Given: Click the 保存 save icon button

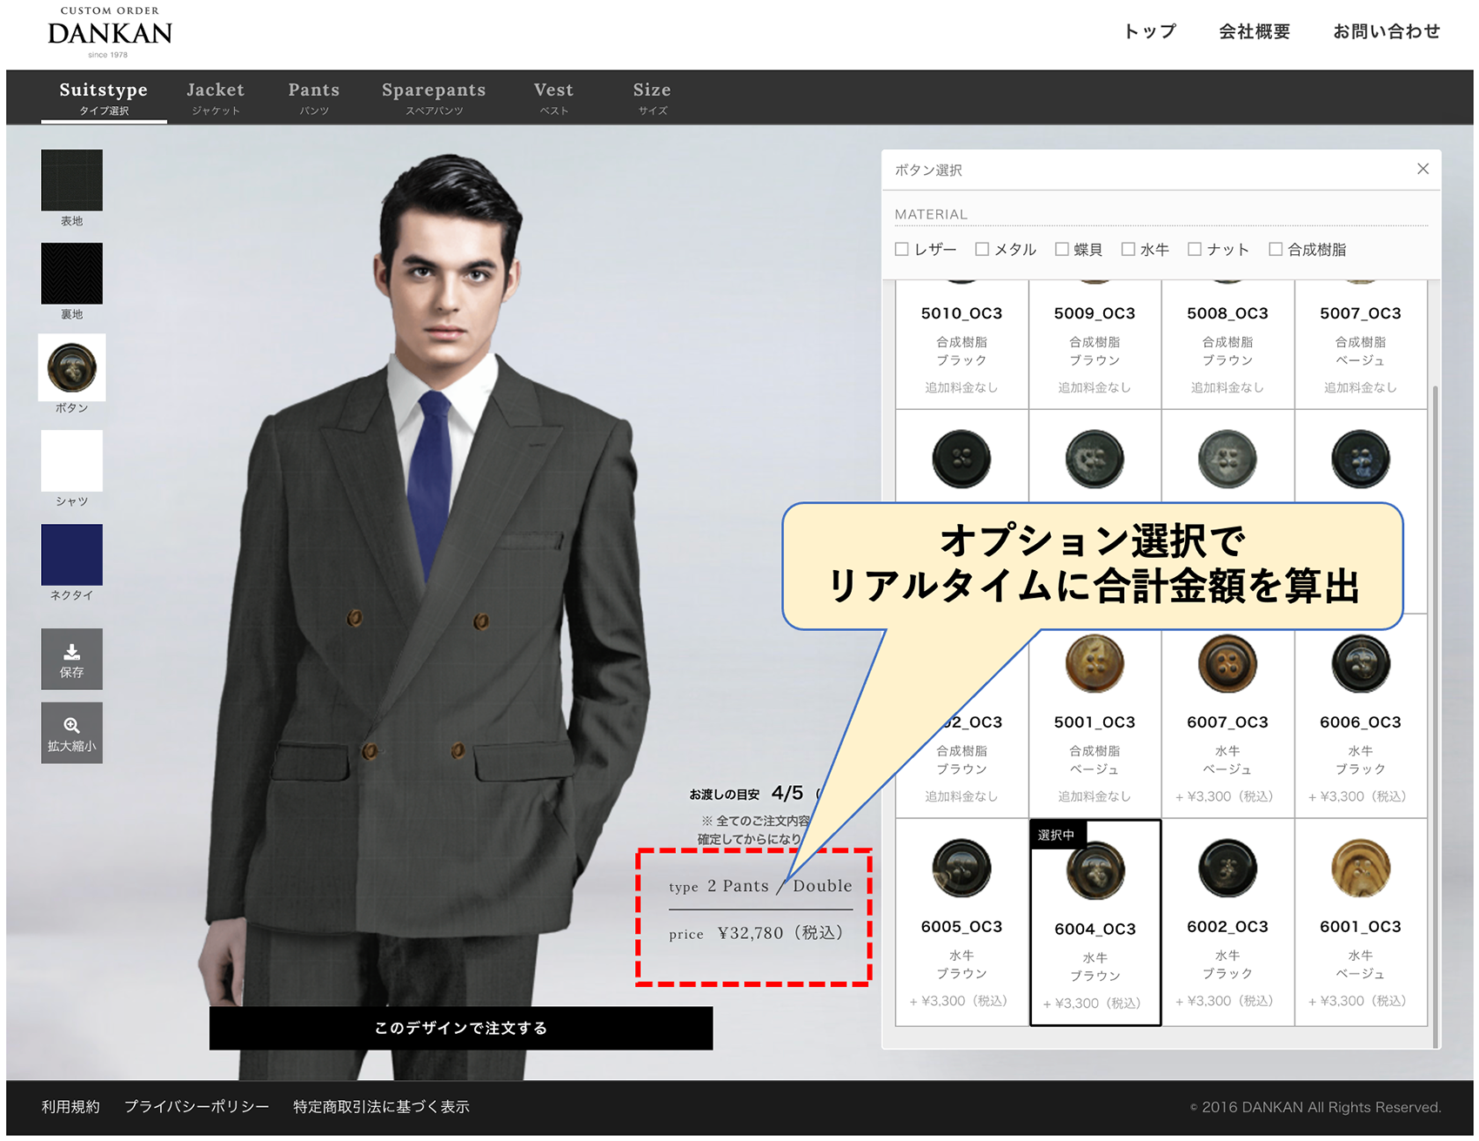Looking at the screenshot, I should pyautogui.click(x=71, y=659).
